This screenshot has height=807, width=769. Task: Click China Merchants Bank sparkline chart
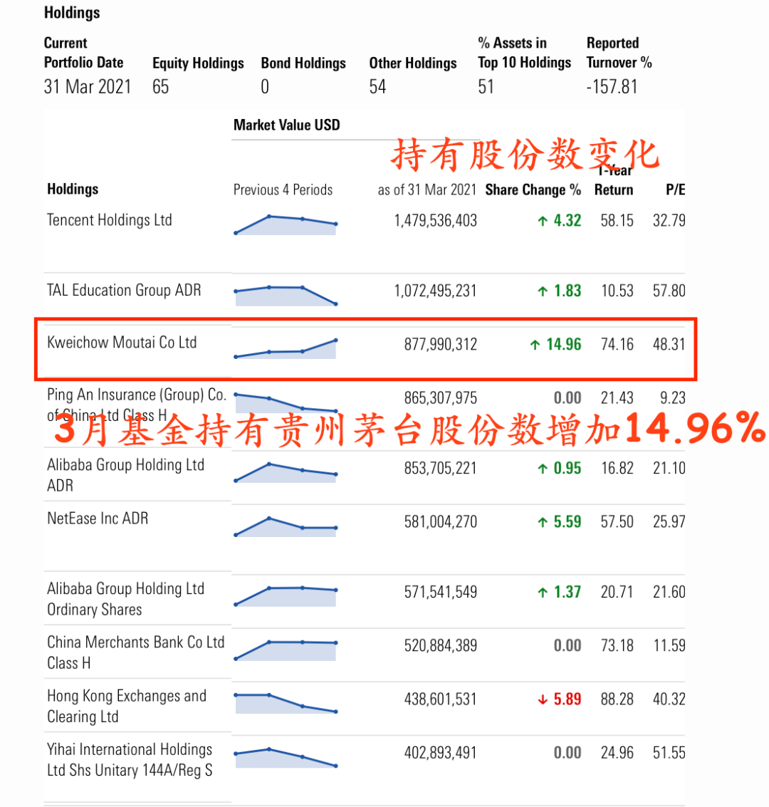[x=286, y=650]
